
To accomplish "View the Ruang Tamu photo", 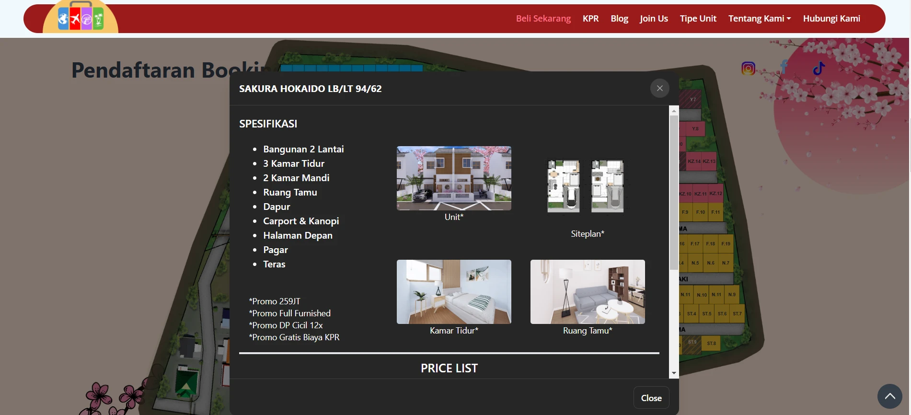I will tap(588, 292).
